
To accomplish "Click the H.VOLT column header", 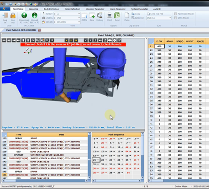I will 190,41.
